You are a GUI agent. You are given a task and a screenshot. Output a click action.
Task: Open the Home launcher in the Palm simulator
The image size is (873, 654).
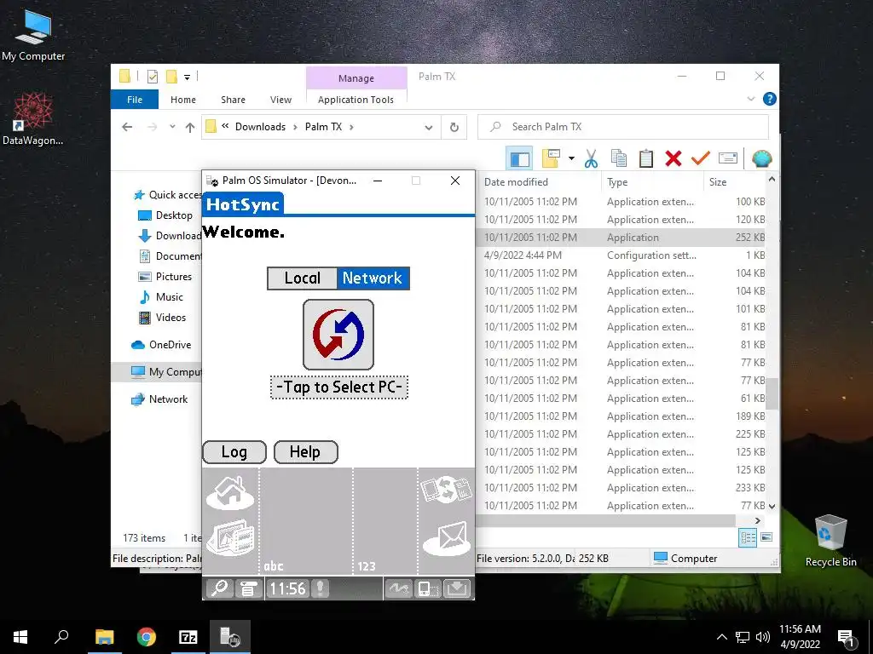pyautogui.click(x=230, y=491)
